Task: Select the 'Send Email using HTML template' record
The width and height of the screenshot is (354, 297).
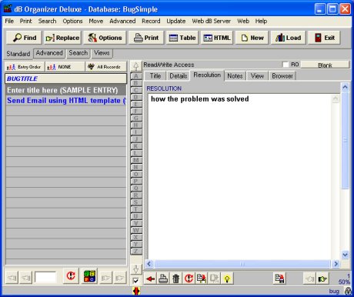Action: tap(65, 101)
